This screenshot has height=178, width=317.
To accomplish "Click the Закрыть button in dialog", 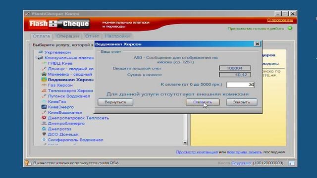I will pos(242,102).
